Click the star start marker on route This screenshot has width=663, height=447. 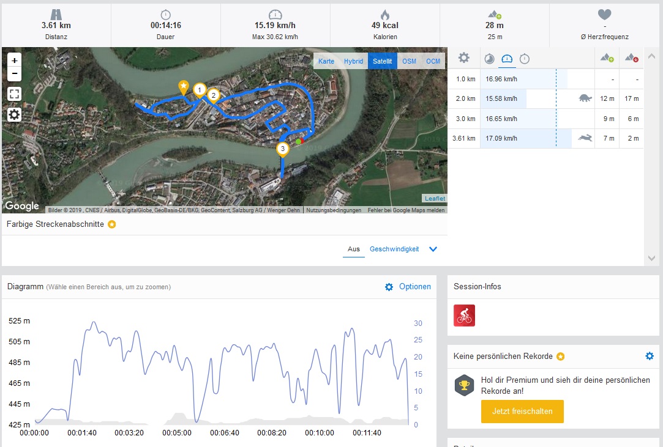(x=184, y=87)
